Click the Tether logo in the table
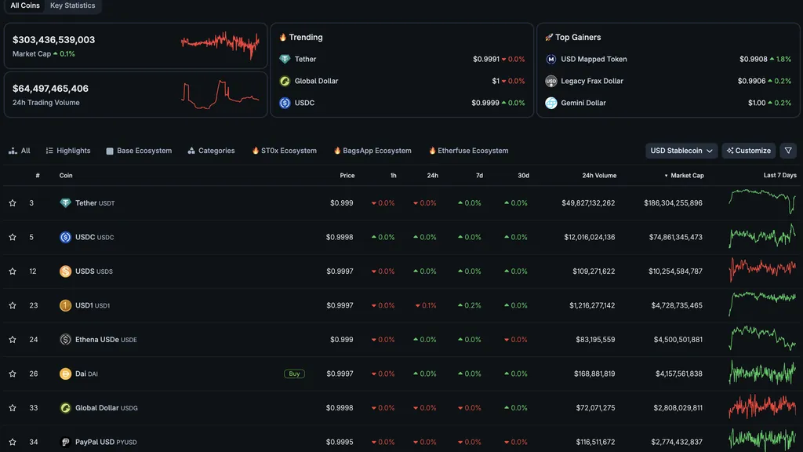 click(x=65, y=203)
